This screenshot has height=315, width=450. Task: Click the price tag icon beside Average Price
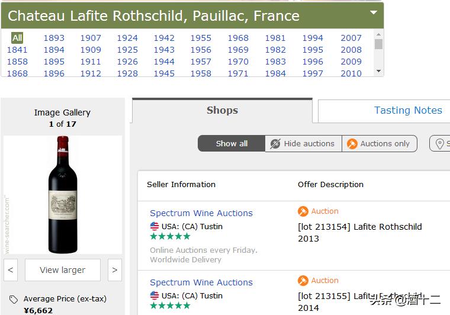[x=14, y=300]
